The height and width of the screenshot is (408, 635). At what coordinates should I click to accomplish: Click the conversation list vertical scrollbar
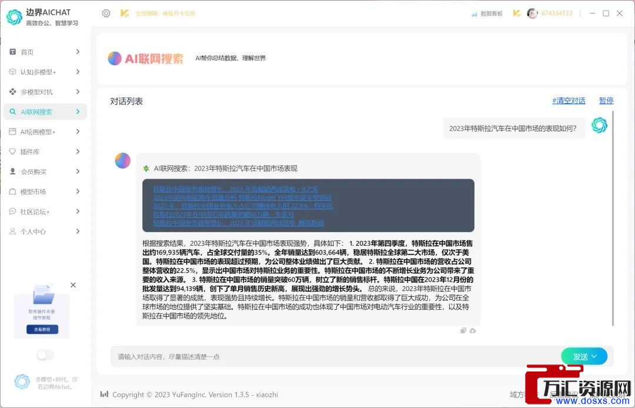coord(613,219)
